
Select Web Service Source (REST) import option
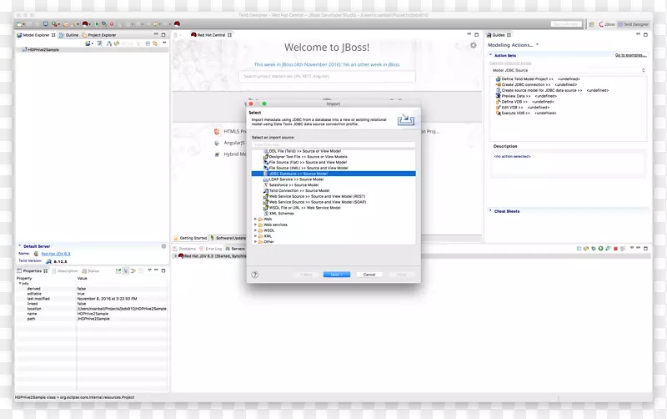(x=317, y=196)
